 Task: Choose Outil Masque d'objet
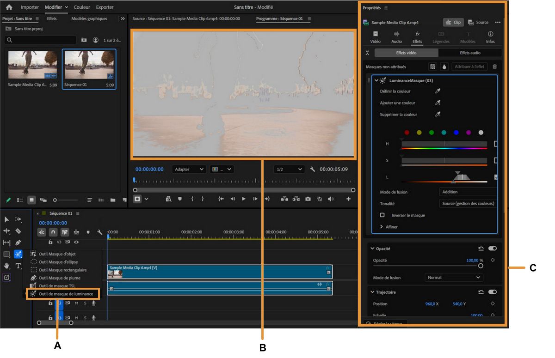(x=57, y=254)
